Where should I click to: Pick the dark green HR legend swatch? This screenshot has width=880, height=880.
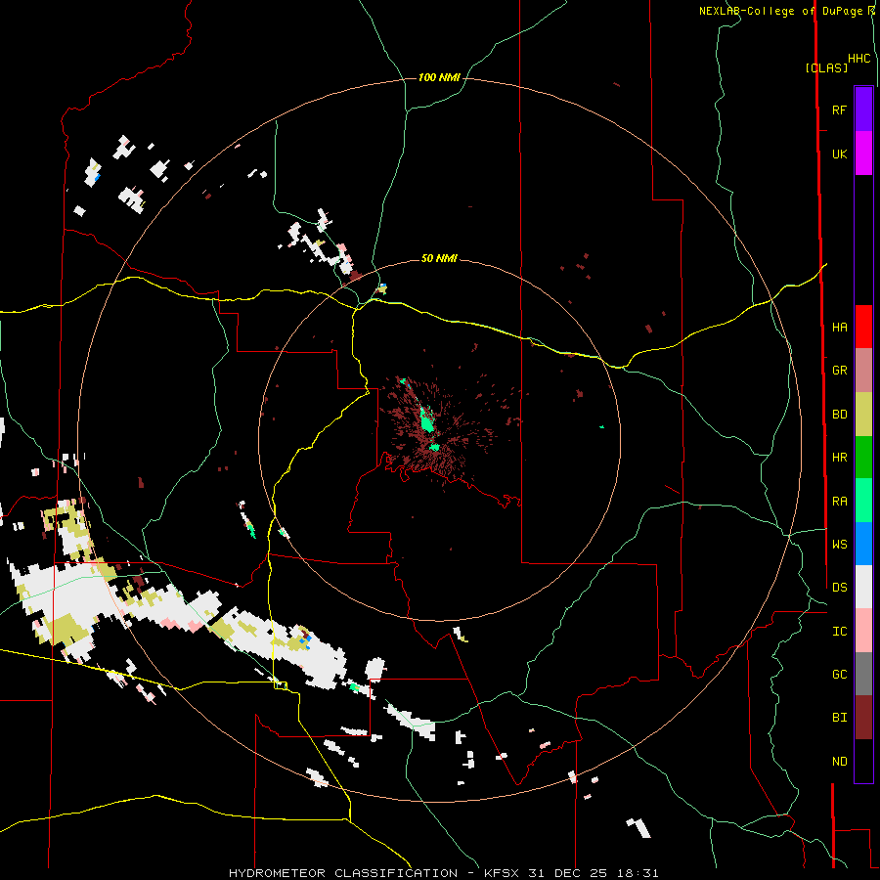(863, 458)
